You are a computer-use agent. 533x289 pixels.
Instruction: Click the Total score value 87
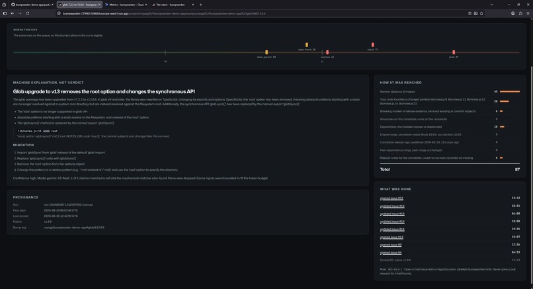pyautogui.click(x=517, y=169)
